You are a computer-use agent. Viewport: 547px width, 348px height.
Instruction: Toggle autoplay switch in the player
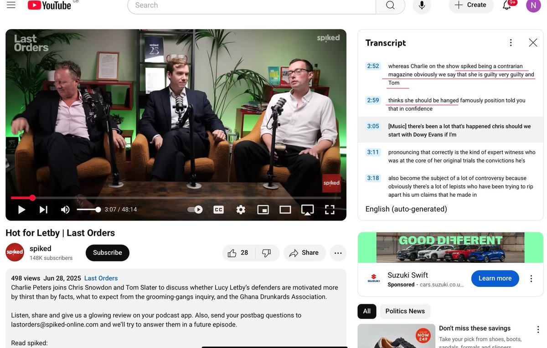(195, 210)
